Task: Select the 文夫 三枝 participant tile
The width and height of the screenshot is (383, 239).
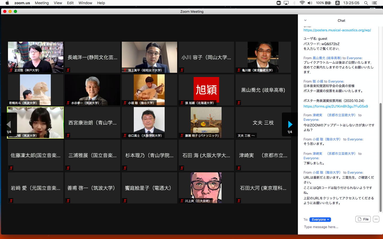Action: click(263, 122)
